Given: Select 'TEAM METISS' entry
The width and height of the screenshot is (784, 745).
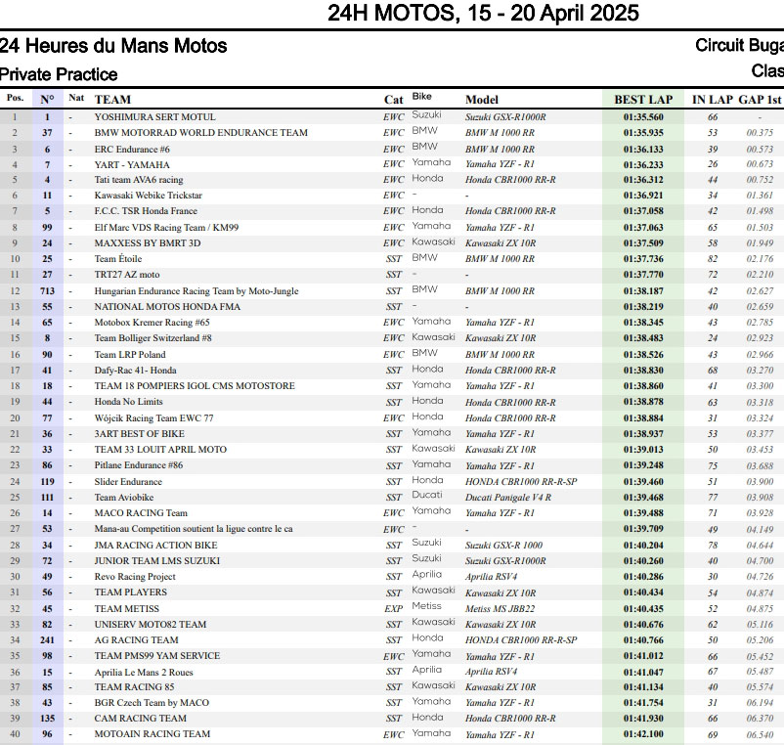Looking at the screenshot, I should (x=126, y=608).
